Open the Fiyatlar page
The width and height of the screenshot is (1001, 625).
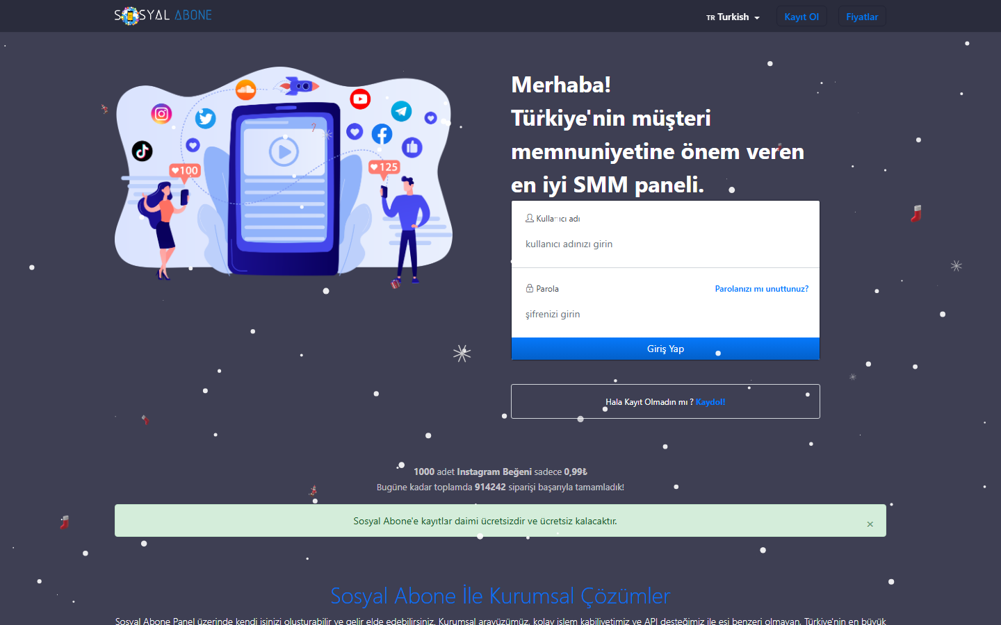[x=862, y=16]
